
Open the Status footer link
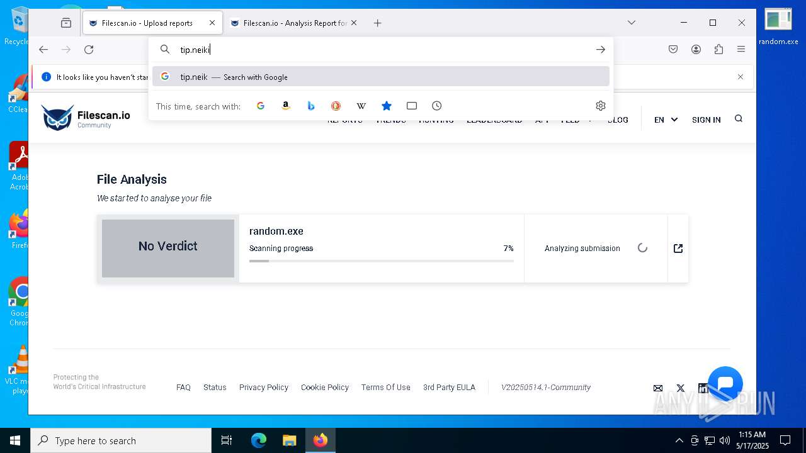[x=215, y=388]
